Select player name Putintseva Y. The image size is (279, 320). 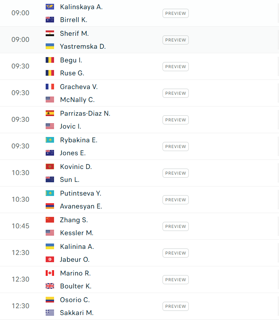[x=80, y=193]
